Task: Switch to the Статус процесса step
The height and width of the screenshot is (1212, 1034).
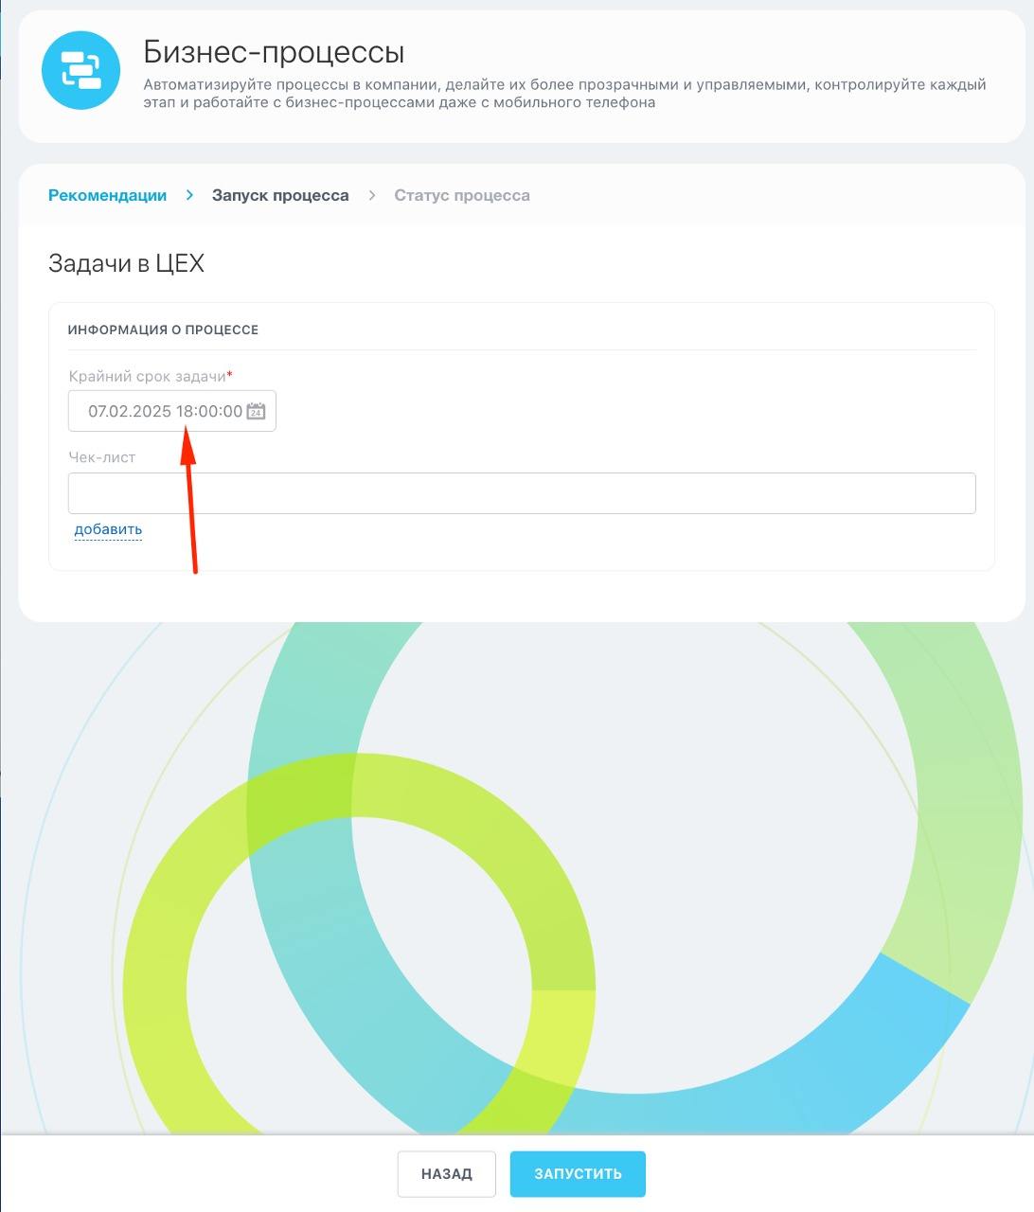Action: pyautogui.click(x=462, y=195)
